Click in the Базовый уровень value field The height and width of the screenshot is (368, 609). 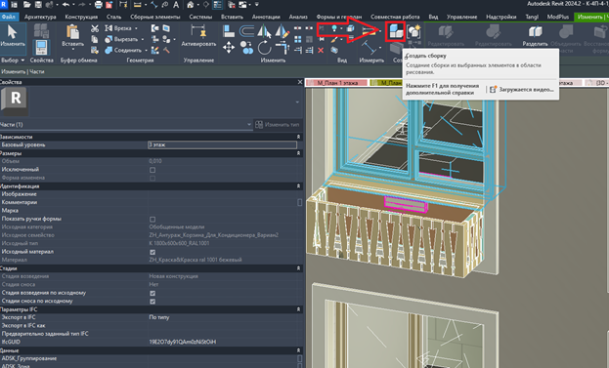222,144
